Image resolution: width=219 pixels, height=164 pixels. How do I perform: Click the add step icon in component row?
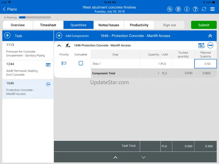coord(201,45)
